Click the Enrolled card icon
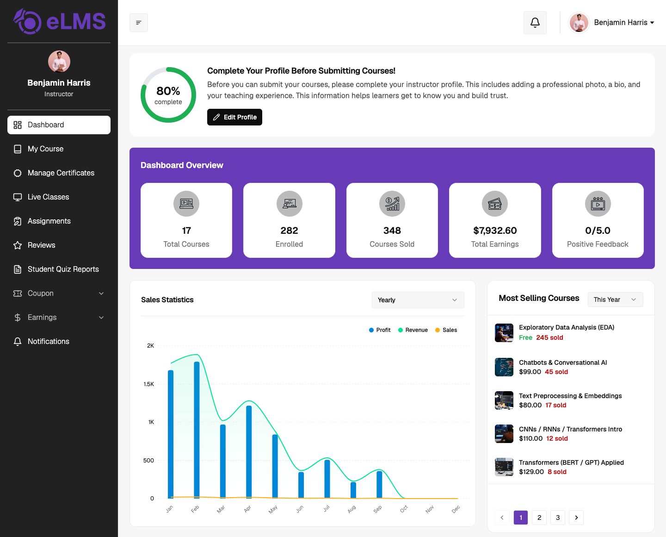 pyautogui.click(x=290, y=204)
